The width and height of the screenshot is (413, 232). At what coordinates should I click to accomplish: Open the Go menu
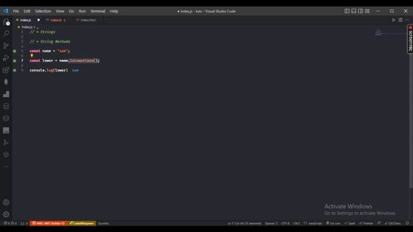tap(72, 11)
